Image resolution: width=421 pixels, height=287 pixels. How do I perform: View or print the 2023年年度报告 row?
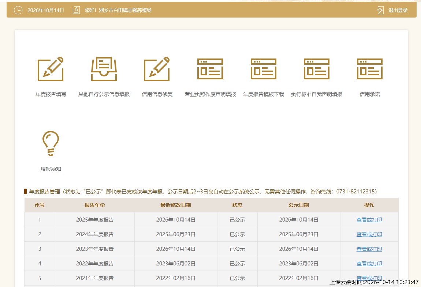click(369, 249)
